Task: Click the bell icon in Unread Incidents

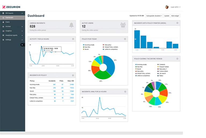Action: (71, 25)
